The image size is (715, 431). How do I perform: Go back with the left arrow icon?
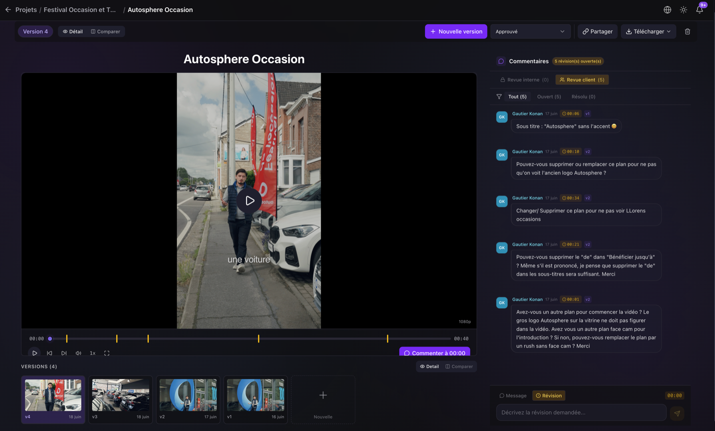point(8,9)
